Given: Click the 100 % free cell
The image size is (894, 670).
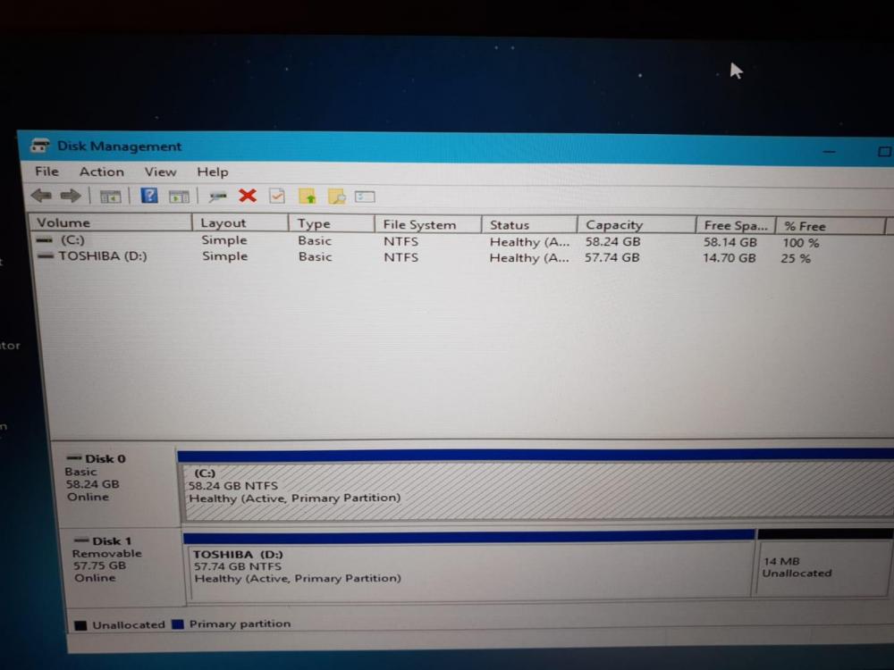Looking at the screenshot, I should coord(800,243).
